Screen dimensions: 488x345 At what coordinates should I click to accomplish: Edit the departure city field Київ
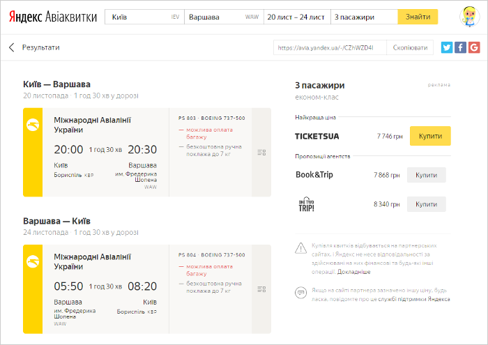pyautogui.click(x=144, y=17)
